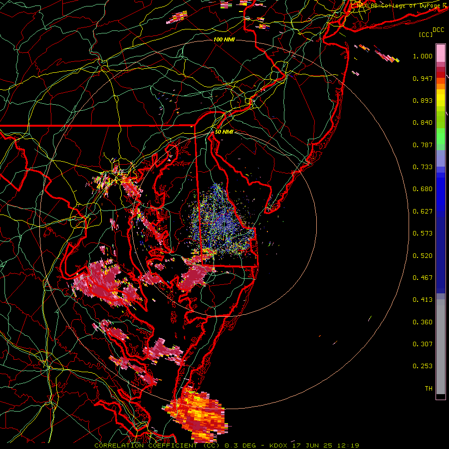The width and height of the screenshot is (449, 449).
Task: Click the 0.520 legend label
Action: pyautogui.click(x=423, y=256)
